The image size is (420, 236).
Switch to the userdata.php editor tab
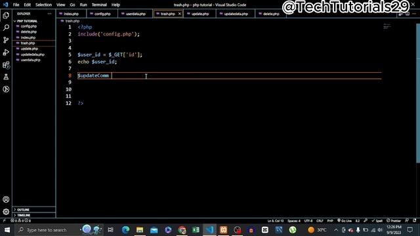136,14
